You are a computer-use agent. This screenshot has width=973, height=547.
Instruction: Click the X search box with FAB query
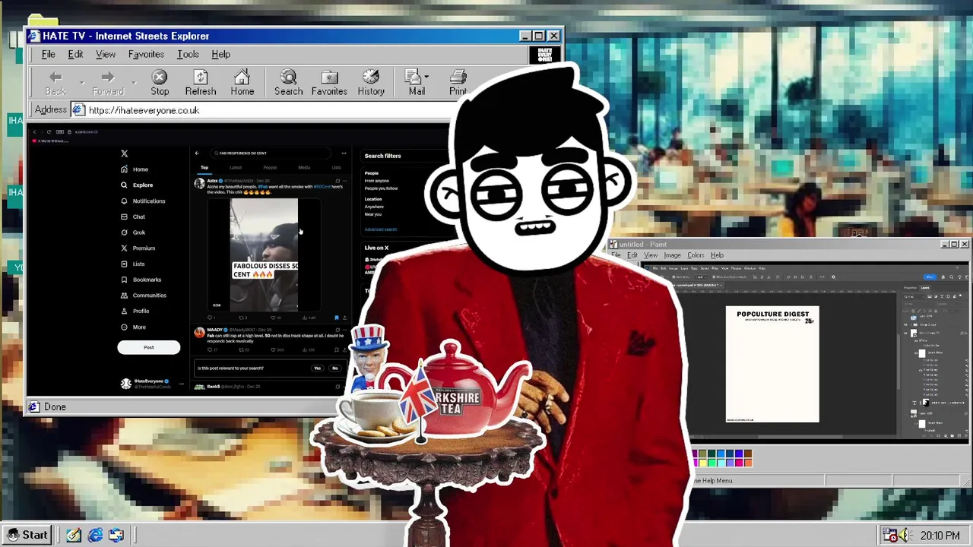(x=272, y=153)
